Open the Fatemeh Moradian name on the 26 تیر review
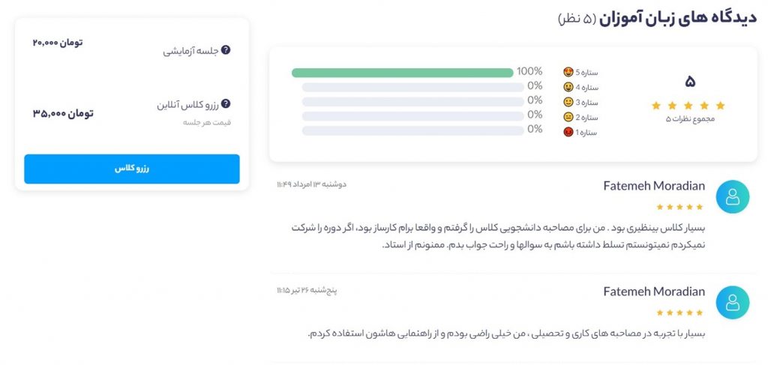 click(654, 292)
